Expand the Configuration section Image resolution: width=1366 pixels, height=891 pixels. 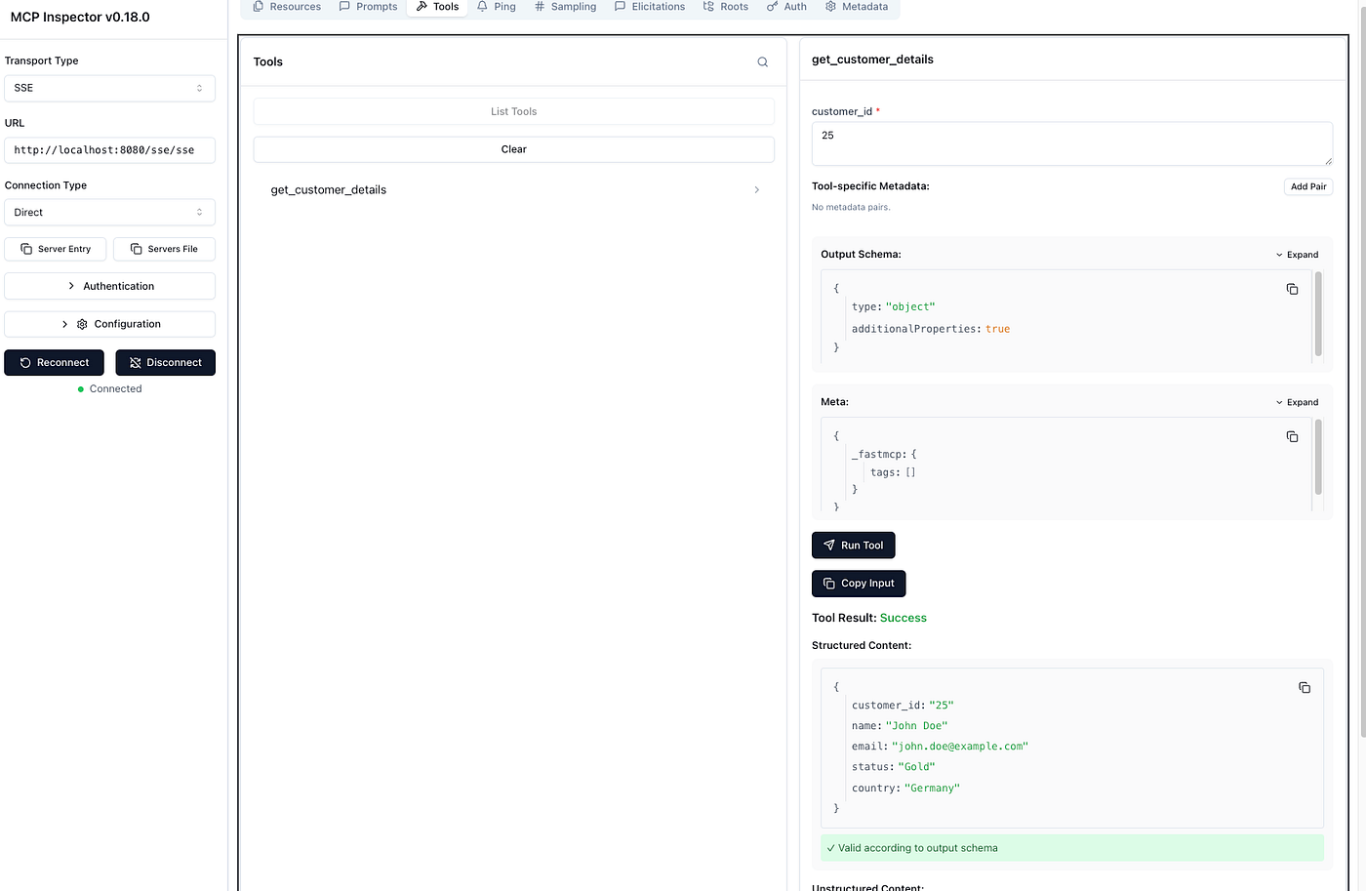[x=109, y=324]
